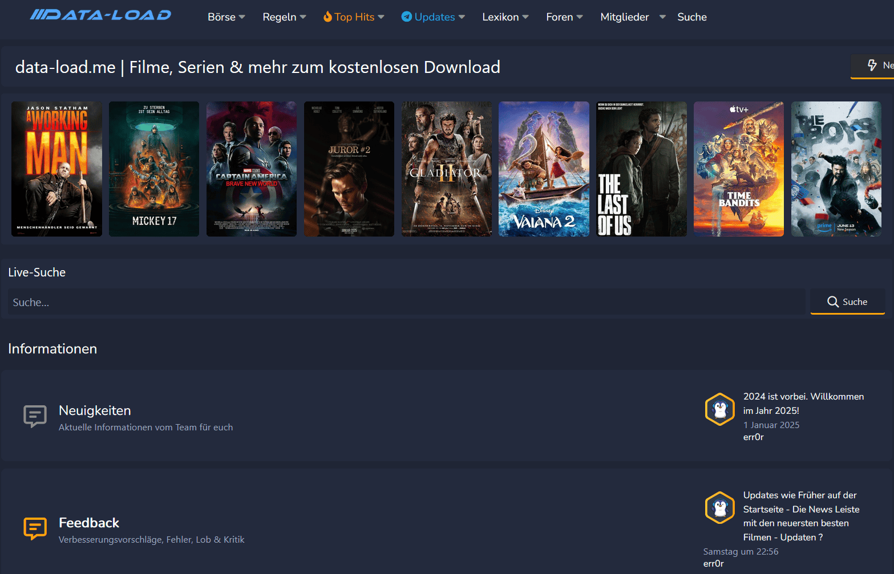Click the orange Feedback speech bubble icon
The width and height of the screenshot is (894, 574).
click(35, 529)
